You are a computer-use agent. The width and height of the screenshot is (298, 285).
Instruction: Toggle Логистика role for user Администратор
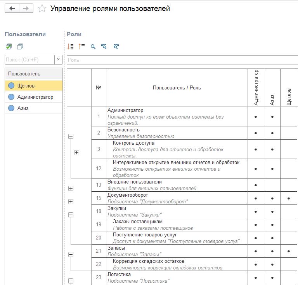(256, 278)
